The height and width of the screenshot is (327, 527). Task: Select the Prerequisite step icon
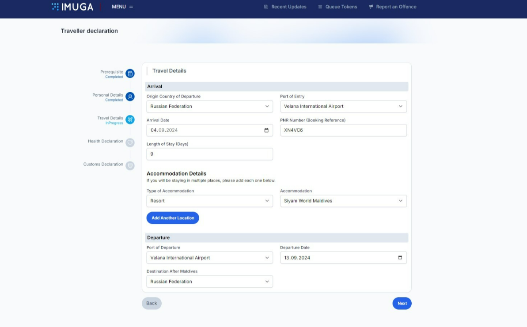pyautogui.click(x=130, y=74)
